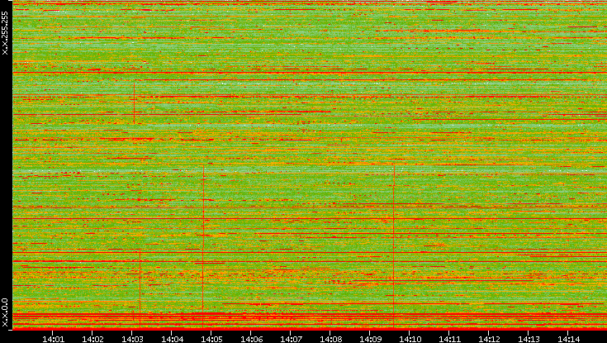Click the 14:03 time axis label
Screen dimensions: 607x343
pos(132,339)
